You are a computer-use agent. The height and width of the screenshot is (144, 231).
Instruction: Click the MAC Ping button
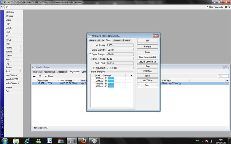pos(148,71)
